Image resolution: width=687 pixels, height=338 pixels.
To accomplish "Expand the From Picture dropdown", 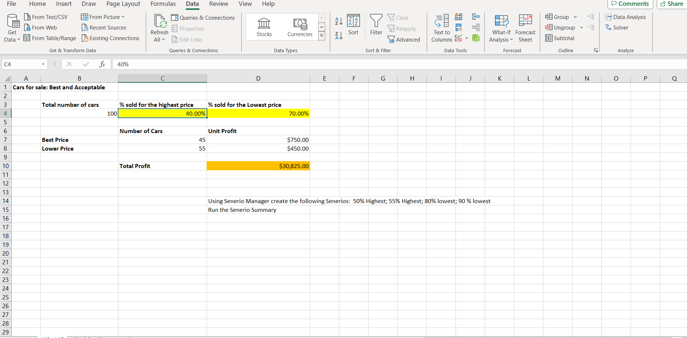I will click(x=123, y=17).
